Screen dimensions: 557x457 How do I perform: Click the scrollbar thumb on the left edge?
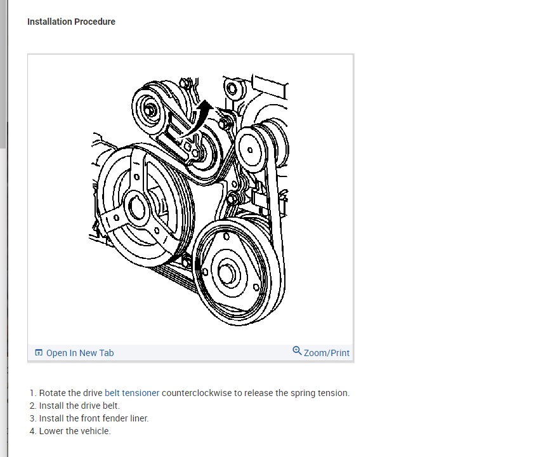[x=3, y=74]
